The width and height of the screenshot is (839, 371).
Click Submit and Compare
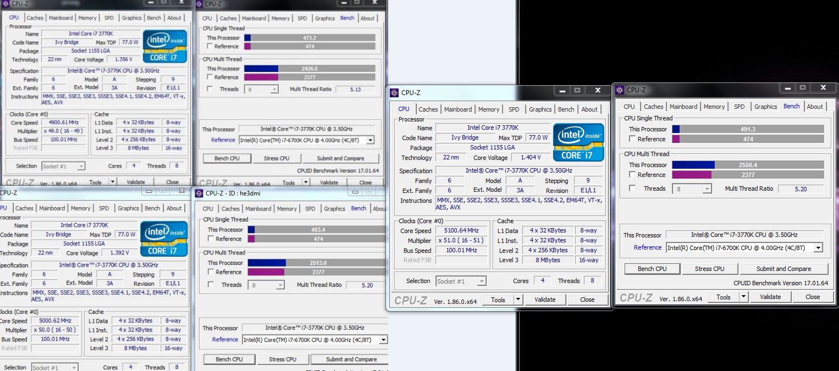pyautogui.click(x=784, y=269)
